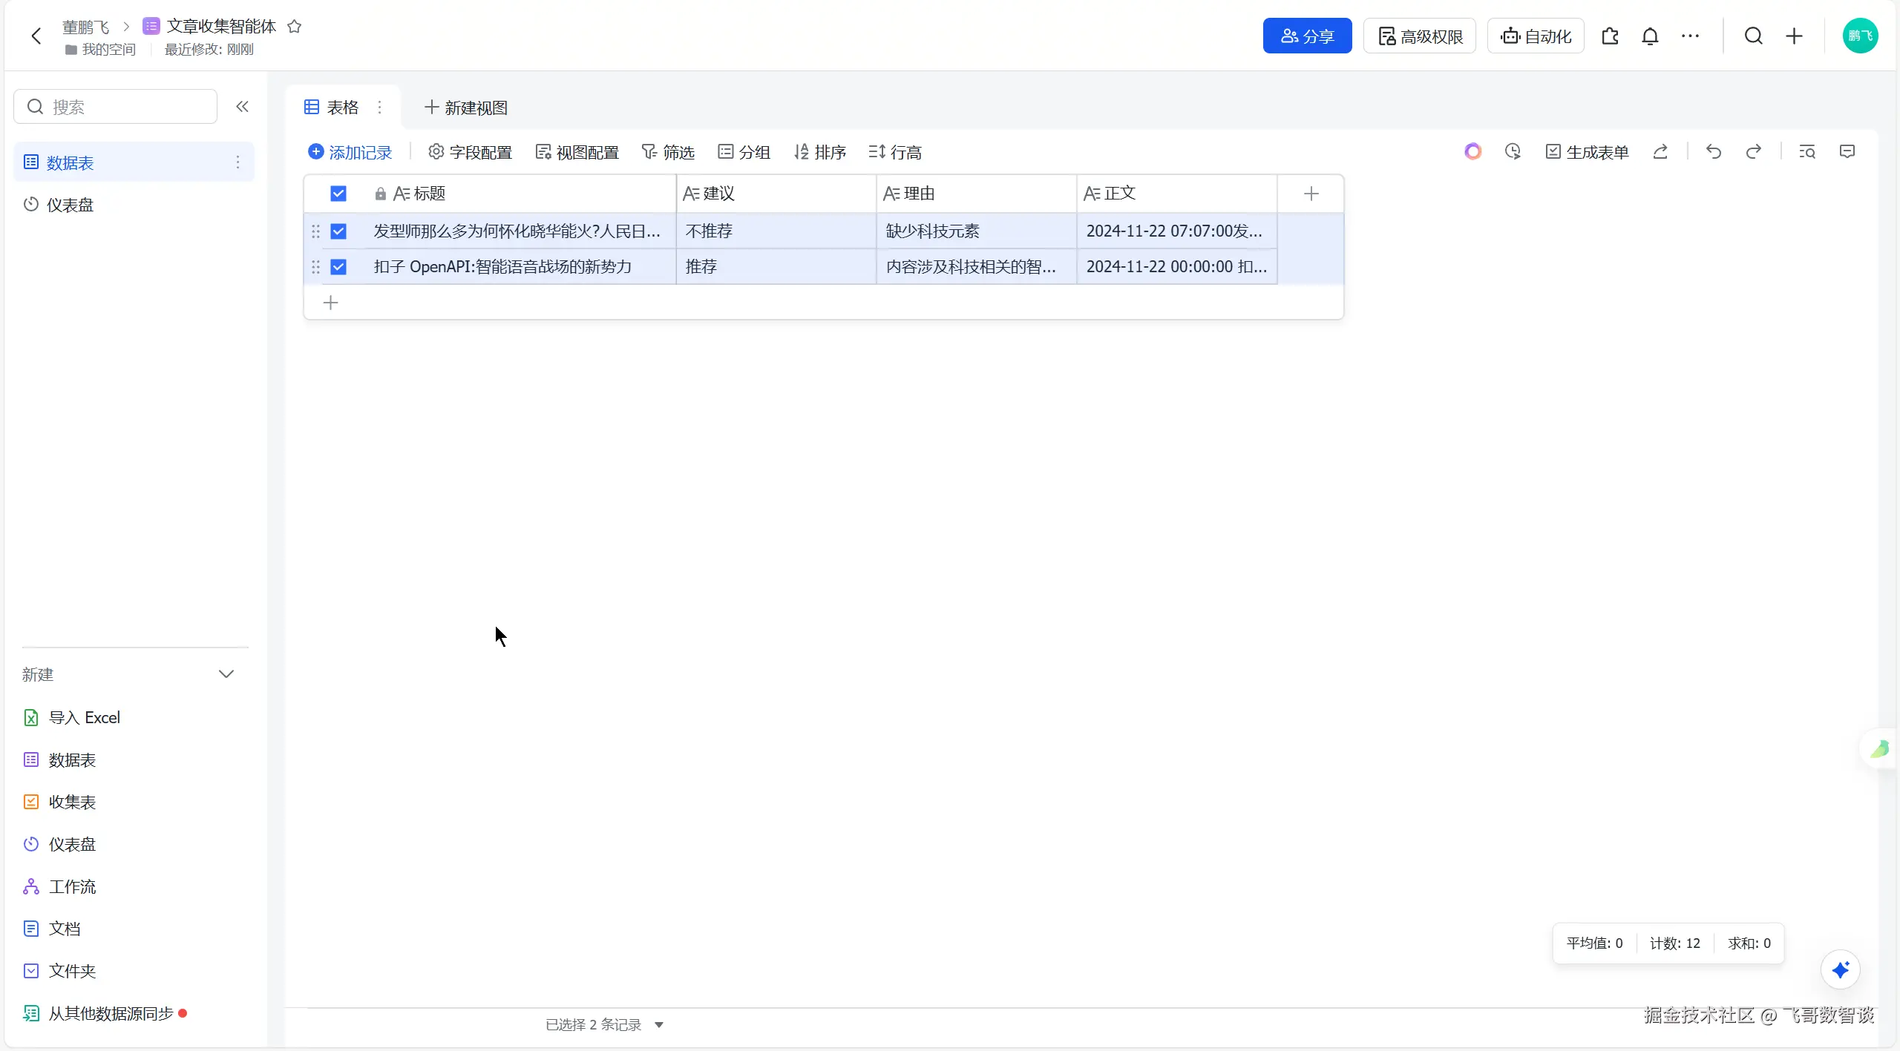This screenshot has height=1051, width=1900.
Task: Open 数据表 sidebar item options menu
Action: coord(237,162)
